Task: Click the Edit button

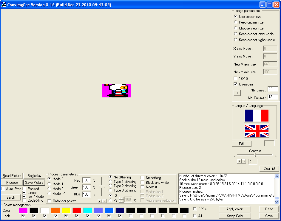Action: 242,144
